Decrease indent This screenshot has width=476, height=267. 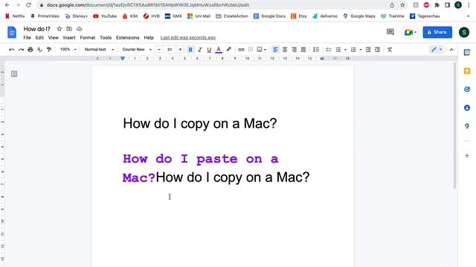coord(368,50)
